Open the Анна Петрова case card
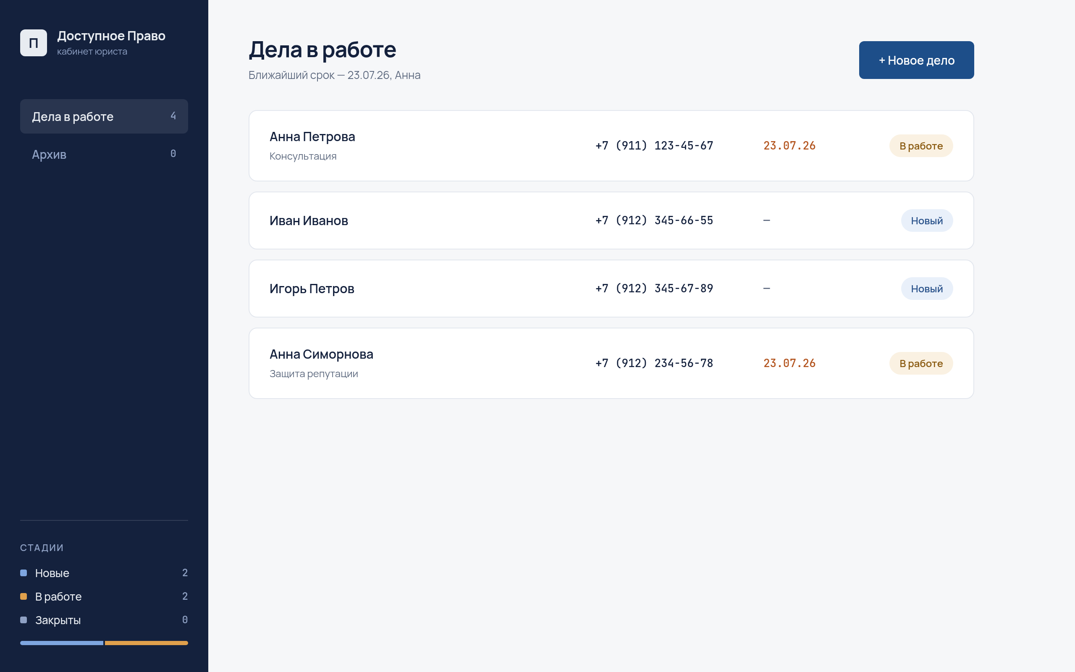The image size is (1075, 672). coord(611,146)
